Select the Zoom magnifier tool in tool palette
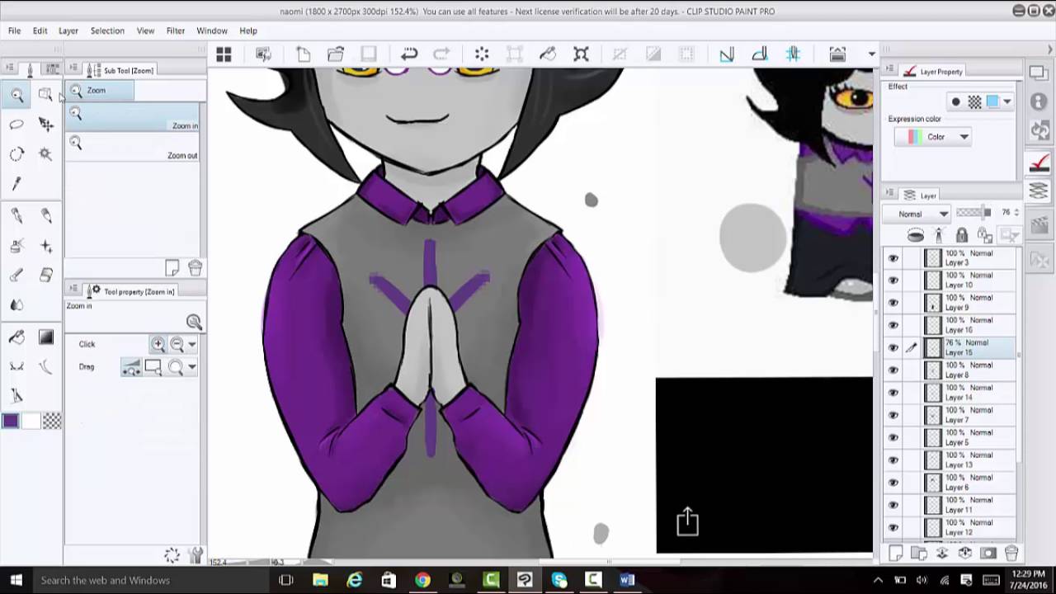The height and width of the screenshot is (594, 1056). [16, 96]
